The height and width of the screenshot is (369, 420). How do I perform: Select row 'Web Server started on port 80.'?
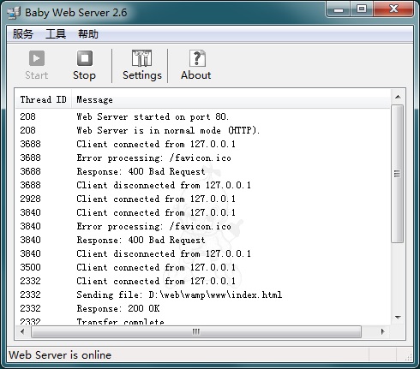click(202, 116)
